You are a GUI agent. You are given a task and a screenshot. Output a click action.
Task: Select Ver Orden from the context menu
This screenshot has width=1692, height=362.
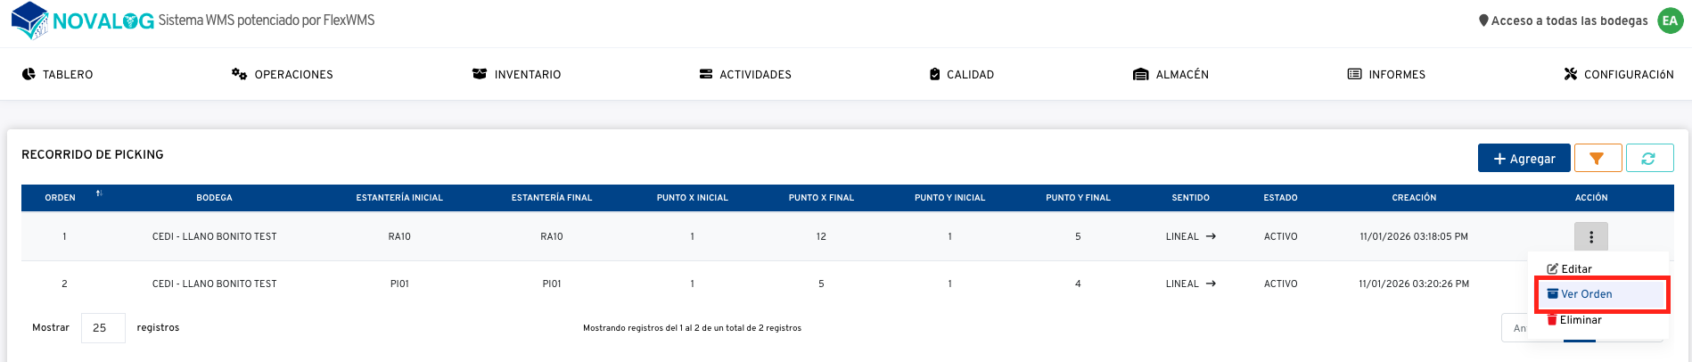[1586, 294]
